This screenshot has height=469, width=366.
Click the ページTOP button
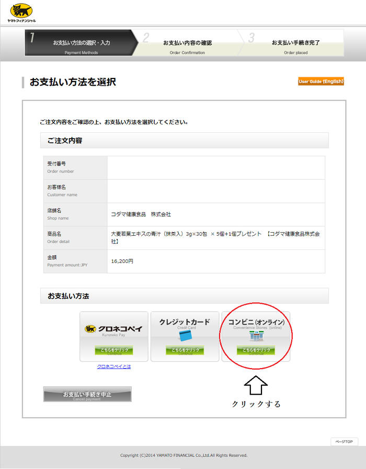[x=344, y=441]
